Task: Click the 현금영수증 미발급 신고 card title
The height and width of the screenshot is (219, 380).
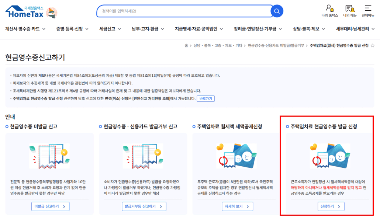Action: (x=34, y=126)
